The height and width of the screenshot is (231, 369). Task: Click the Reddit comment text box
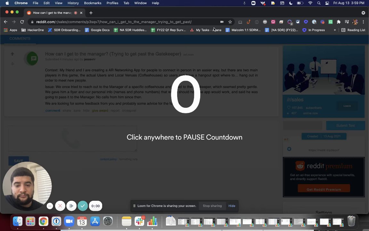[x=73, y=139]
